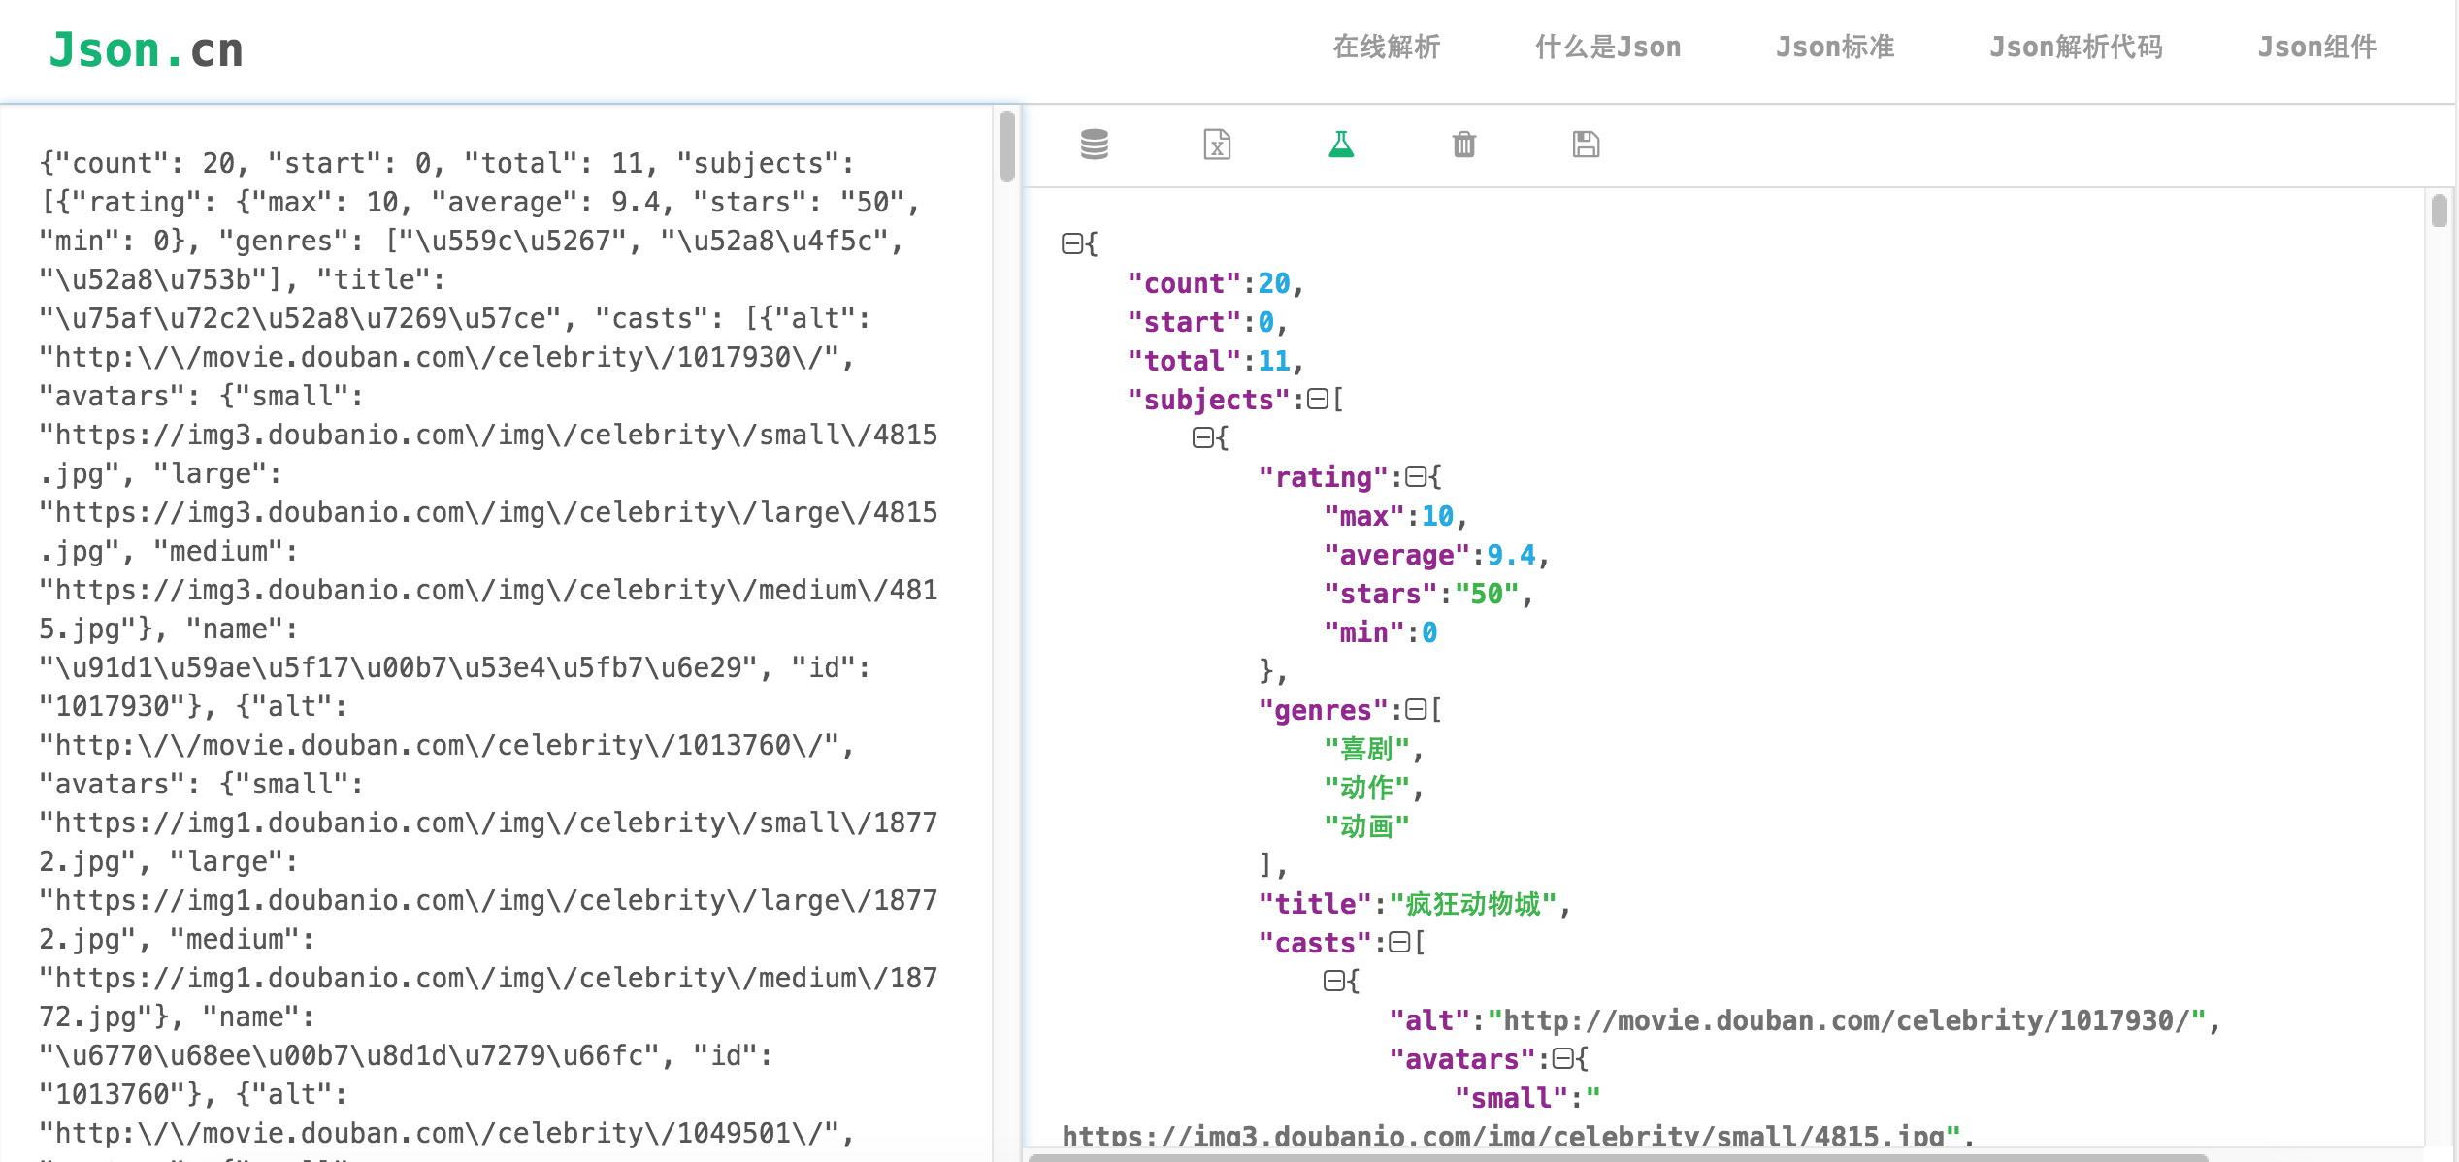The width and height of the screenshot is (2459, 1162).
Task: Click the right output vertical scrollbar thumb
Action: [2440, 210]
